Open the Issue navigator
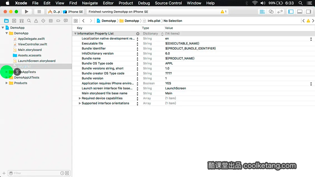This screenshot has width=315, height=177. coord(36,21)
